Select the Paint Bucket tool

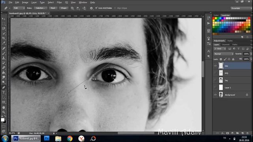coord(4,73)
